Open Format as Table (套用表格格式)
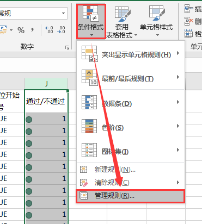Screen dimensions: 202x224 (121, 22)
